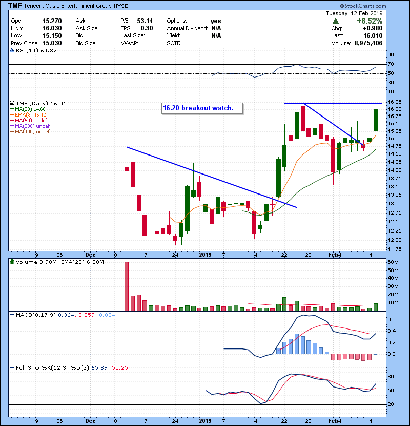Click the Bid Size label
This screenshot has height=426, width=410.
86,43
